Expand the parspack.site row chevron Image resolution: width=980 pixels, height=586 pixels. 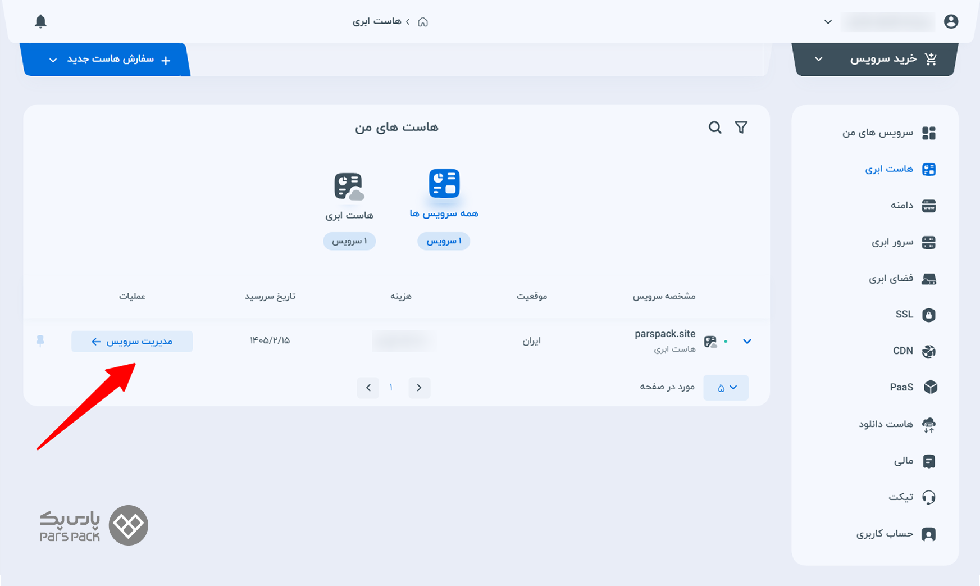tap(747, 342)
